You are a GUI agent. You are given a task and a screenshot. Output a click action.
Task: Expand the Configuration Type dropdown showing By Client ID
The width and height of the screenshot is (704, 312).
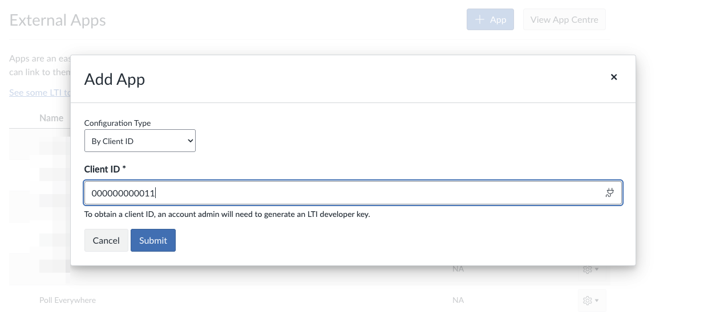(x=140, y=141)
